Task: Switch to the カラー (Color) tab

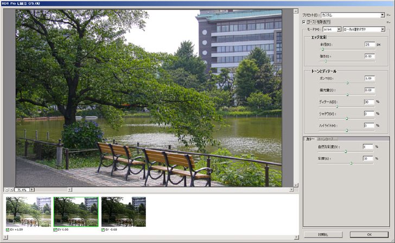Action: pos(310,139)
